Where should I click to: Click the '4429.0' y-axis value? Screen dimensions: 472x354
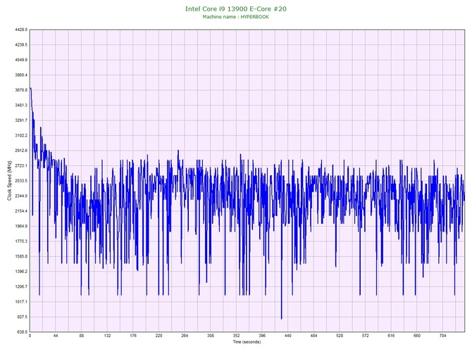tap(21, 30)
